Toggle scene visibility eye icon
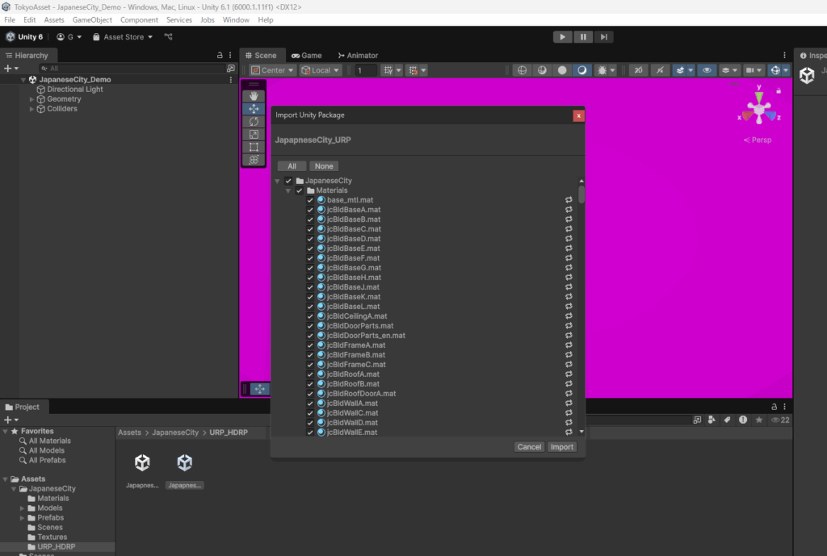 pos(707,70)
